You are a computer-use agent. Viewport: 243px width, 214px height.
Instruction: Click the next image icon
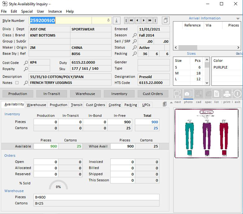(178, 94)
